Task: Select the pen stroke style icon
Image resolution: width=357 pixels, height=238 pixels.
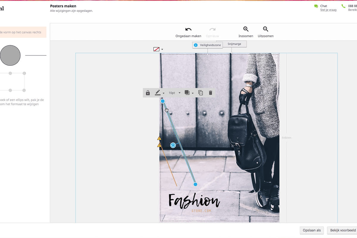Action: pyautogui.click(x=158, y=93)
